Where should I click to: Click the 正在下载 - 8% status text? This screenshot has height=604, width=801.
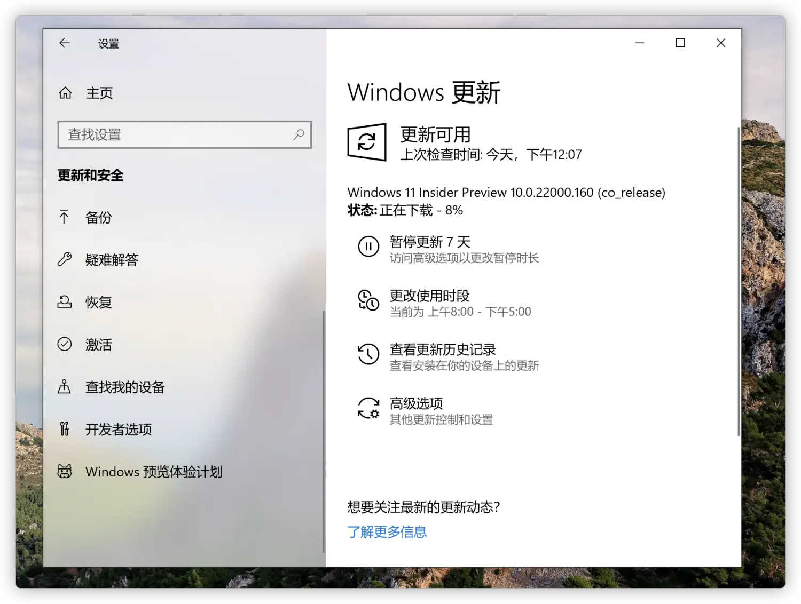click(421, 210)
